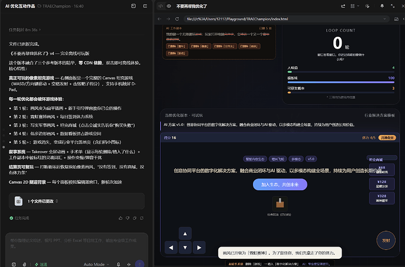Screen dimensions: 405x267
Task: Click the right arrow D-pad button
Action: pyautogui.click(x=199, y=248)
